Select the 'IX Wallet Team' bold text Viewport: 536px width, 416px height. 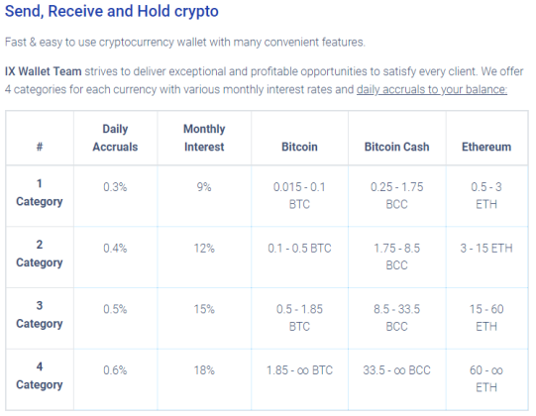pos(43,71)
